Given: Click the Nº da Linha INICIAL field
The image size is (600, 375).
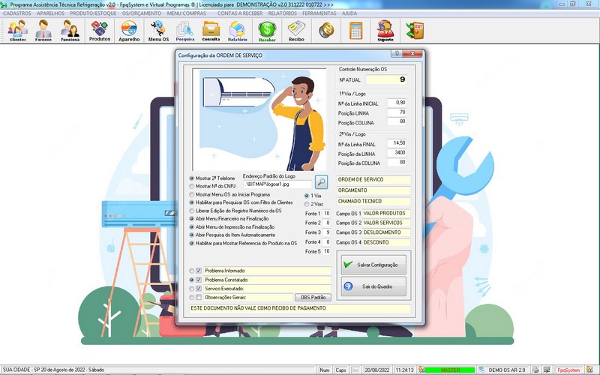Looking at the screenshot, I should coord(397,103).
